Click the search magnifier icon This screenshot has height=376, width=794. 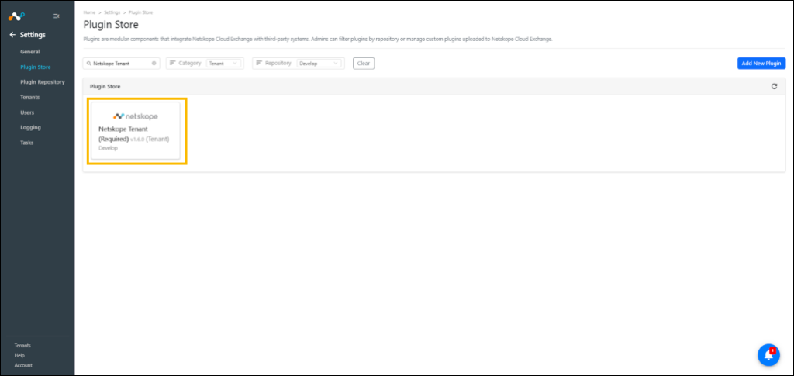coord(88,64)
